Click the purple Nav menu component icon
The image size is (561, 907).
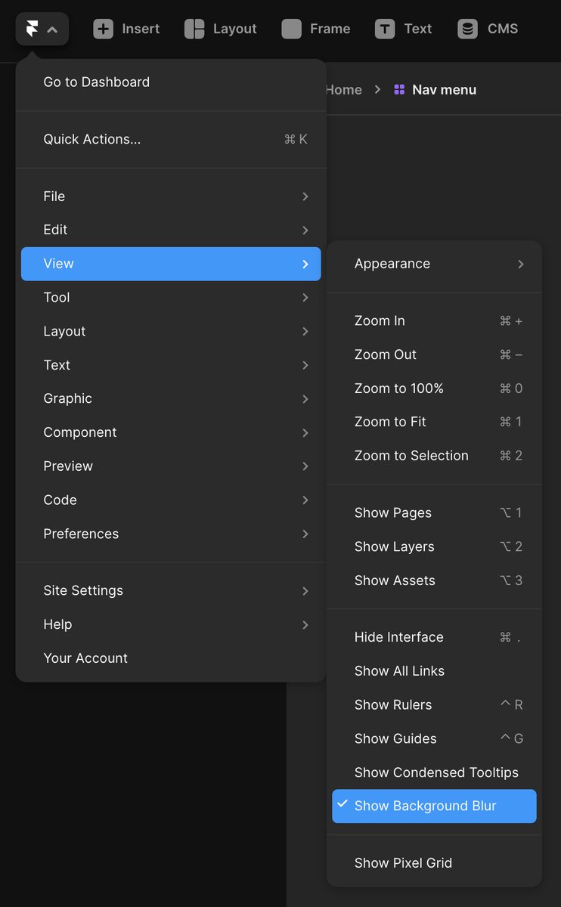(x=399, y=90)
